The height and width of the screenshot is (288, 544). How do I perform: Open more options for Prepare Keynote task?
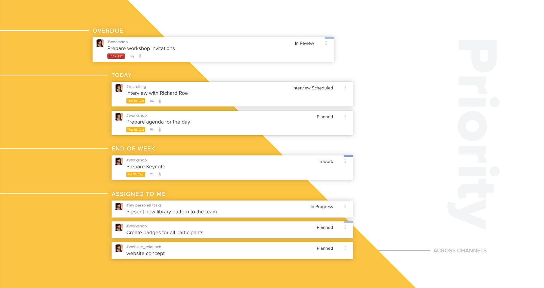(345, 161)
